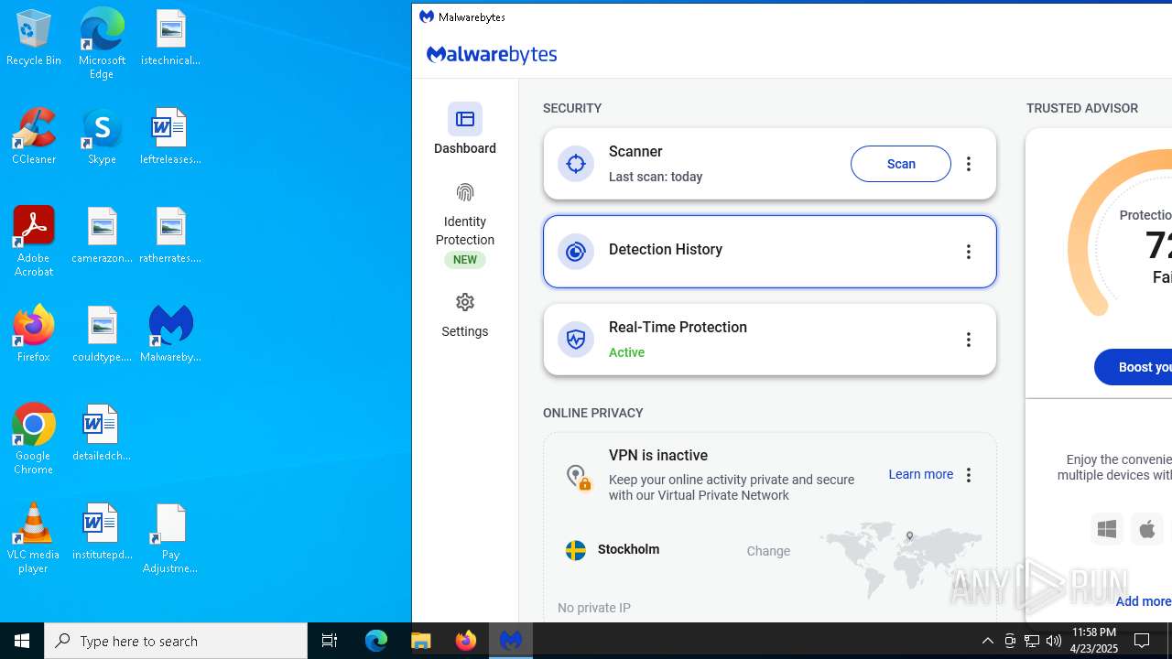Select Pay Adjustme... desktop file
1172x659 pixels.
tap(170, 538)
